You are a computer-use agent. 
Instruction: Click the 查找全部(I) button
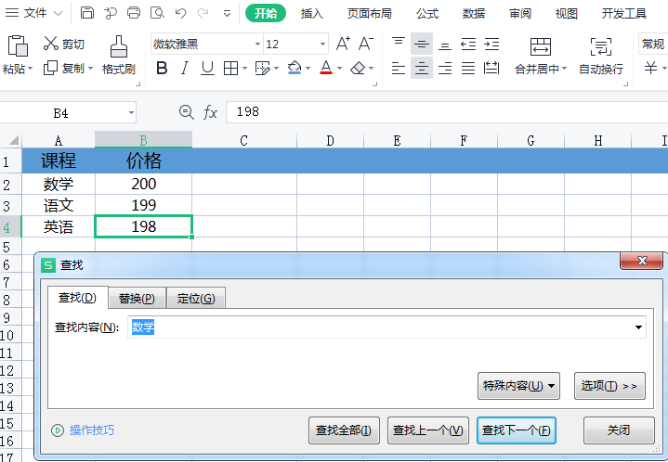[344, 430]
